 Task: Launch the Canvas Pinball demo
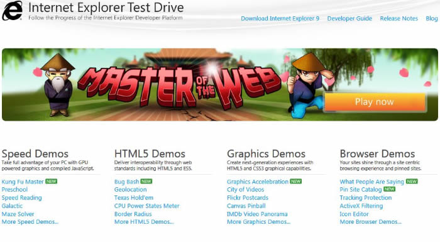pos(246,206)
